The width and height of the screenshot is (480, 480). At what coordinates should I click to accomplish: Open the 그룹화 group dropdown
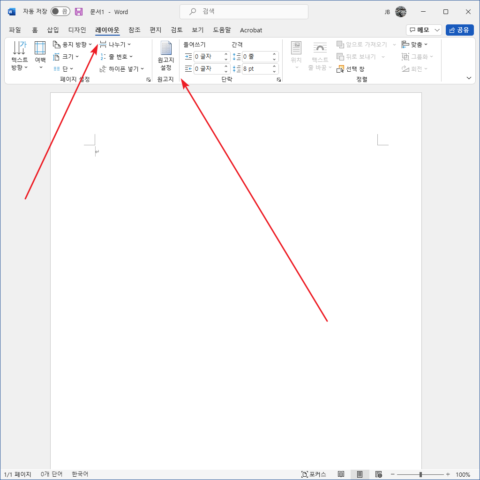(x=417, y=57)
